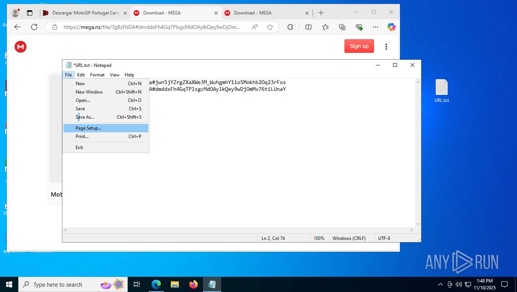517x292 pixels.
Task: Choose Save As... from File menu
Action: (106, 117)
